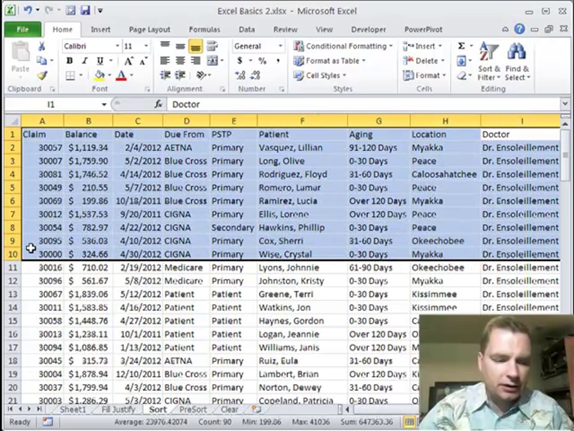Decrease font size with Shrink Font
Image resolution: width=574 pixels, height=431 pixels.
(143, 61)
